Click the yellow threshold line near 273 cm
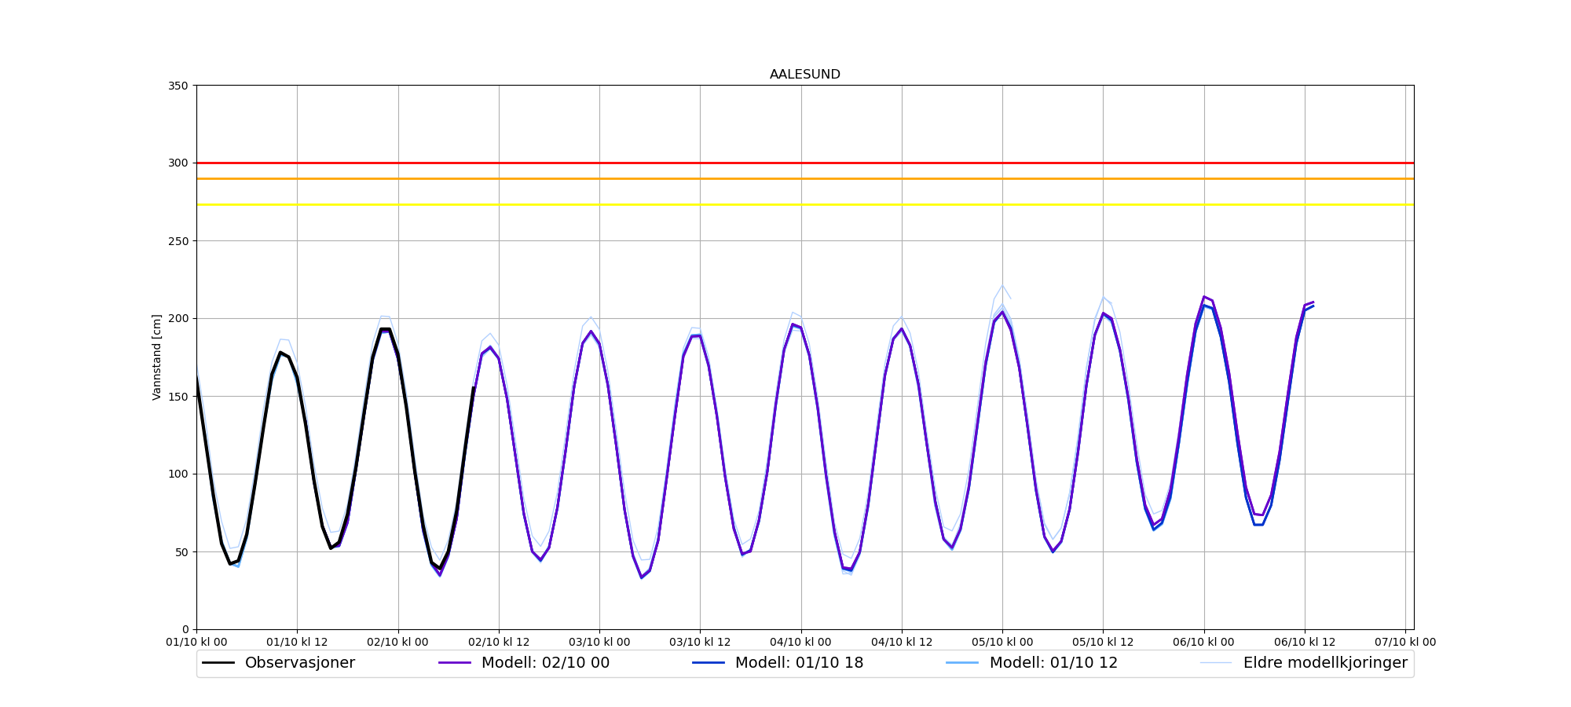This screenshot has width=1571, height=707. point(805,205)
